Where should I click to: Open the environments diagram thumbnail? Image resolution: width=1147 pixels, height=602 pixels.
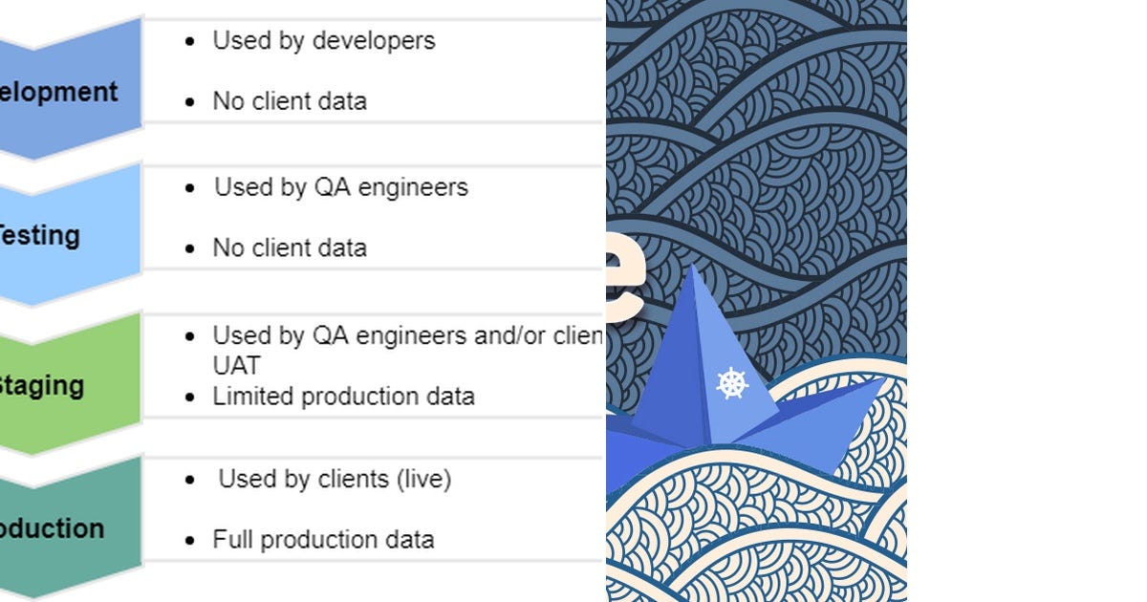pos(303,301)
